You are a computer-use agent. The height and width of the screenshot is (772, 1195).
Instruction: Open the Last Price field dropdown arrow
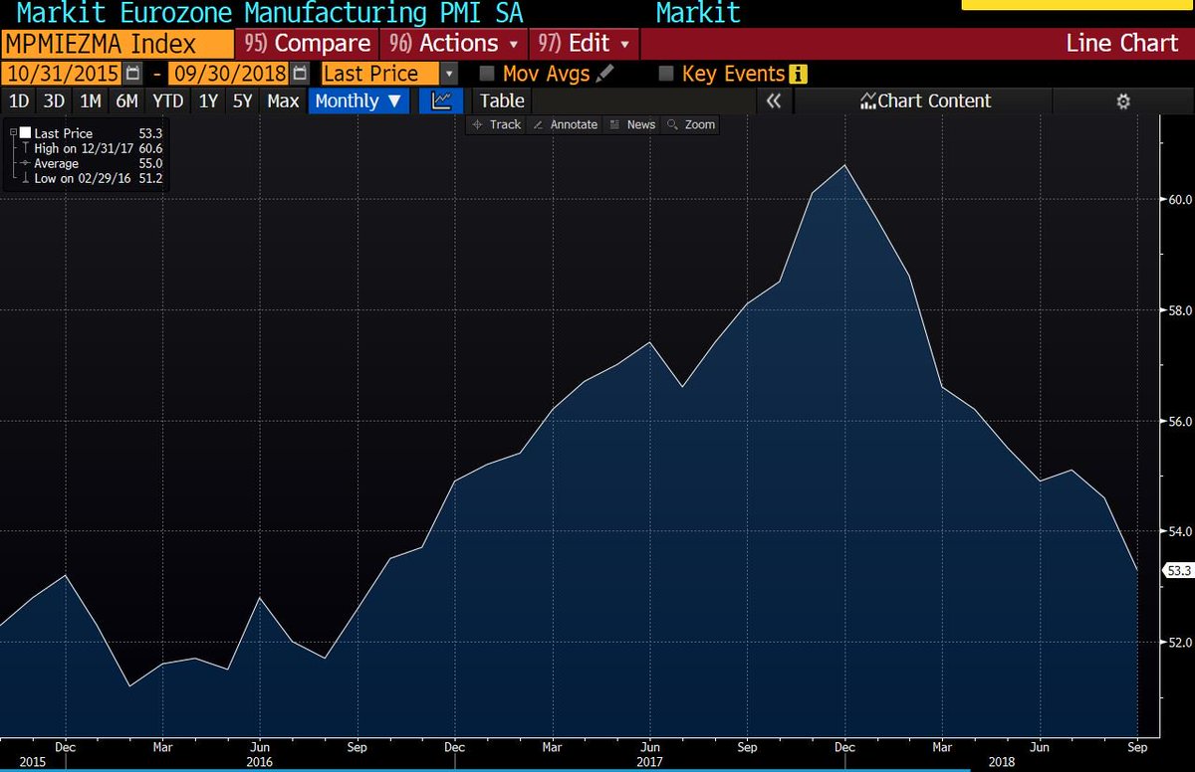pyautogui.click(x=449, y=74)
